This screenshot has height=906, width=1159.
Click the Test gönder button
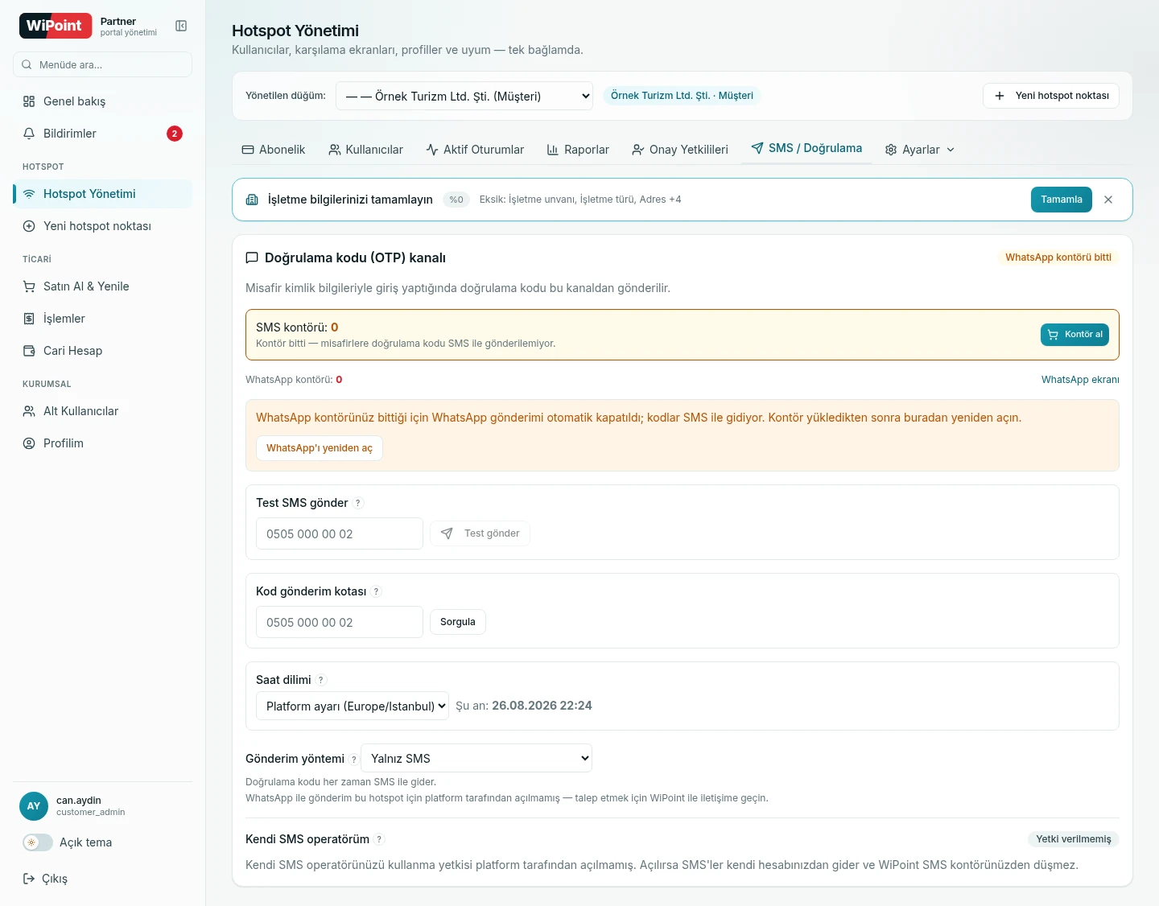[480, 533]
